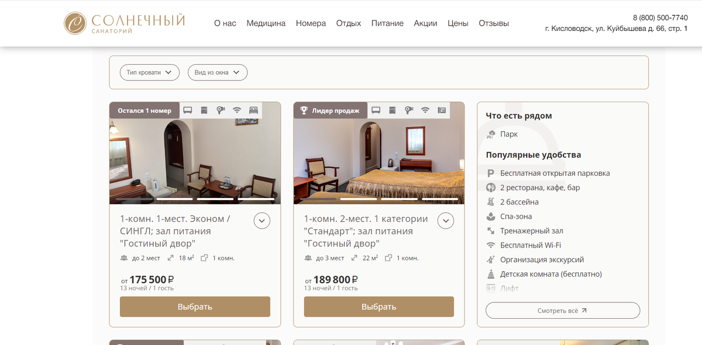Click pyramid toy icon beside Детская комната
This screenshot has height=345, width=702.
tap(491, 274)
